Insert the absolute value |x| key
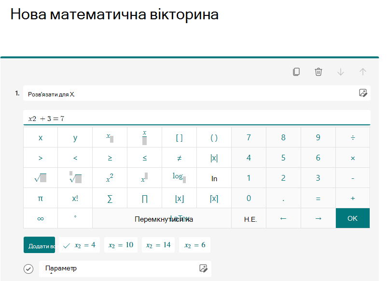 [214, 158]
